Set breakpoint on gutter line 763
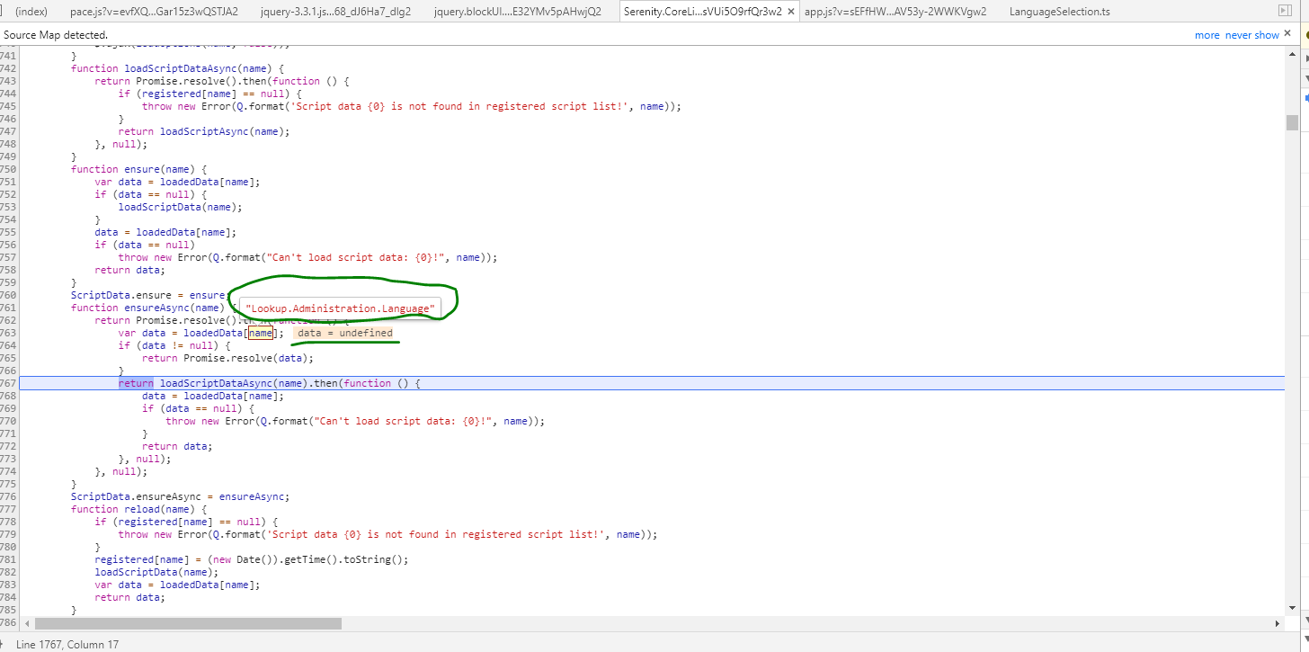 [9, 333]
